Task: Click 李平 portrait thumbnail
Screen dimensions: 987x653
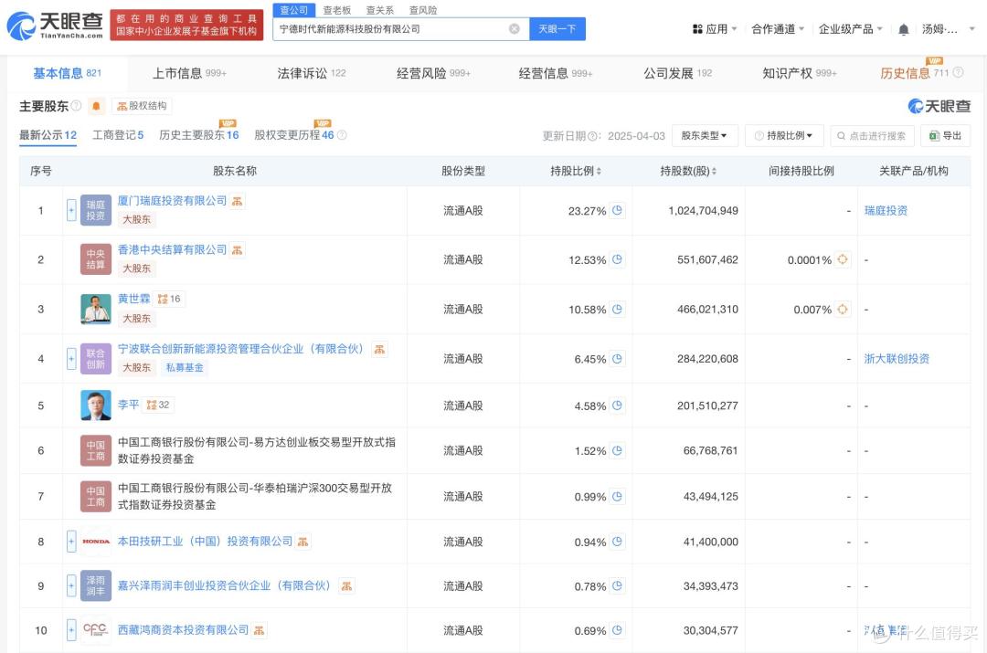Action: [x=96, y=405]
